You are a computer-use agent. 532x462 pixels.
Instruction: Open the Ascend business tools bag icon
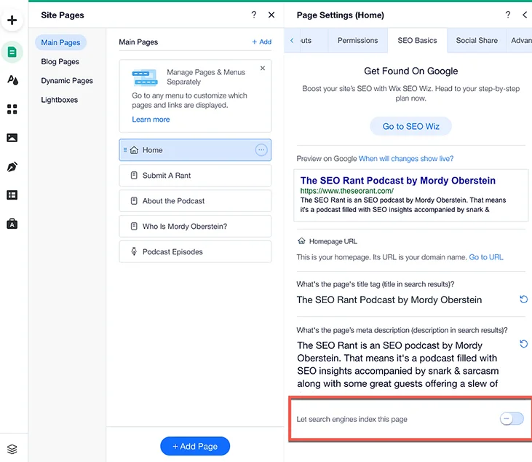(x=12, y=224)
